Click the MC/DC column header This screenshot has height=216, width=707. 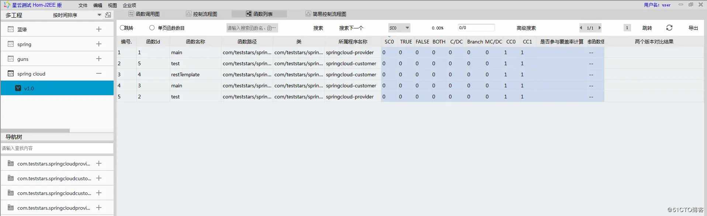coord(493,42)
